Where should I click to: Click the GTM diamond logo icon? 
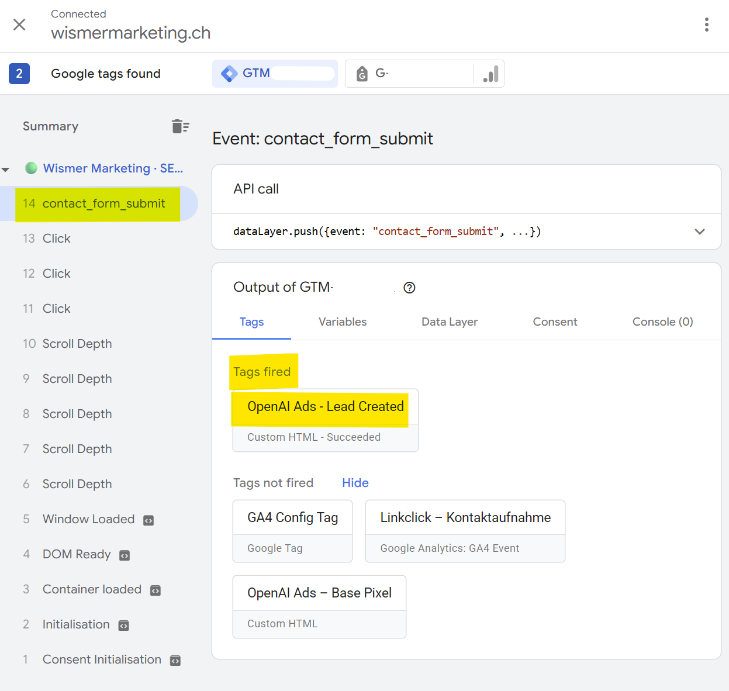(229, 74)
